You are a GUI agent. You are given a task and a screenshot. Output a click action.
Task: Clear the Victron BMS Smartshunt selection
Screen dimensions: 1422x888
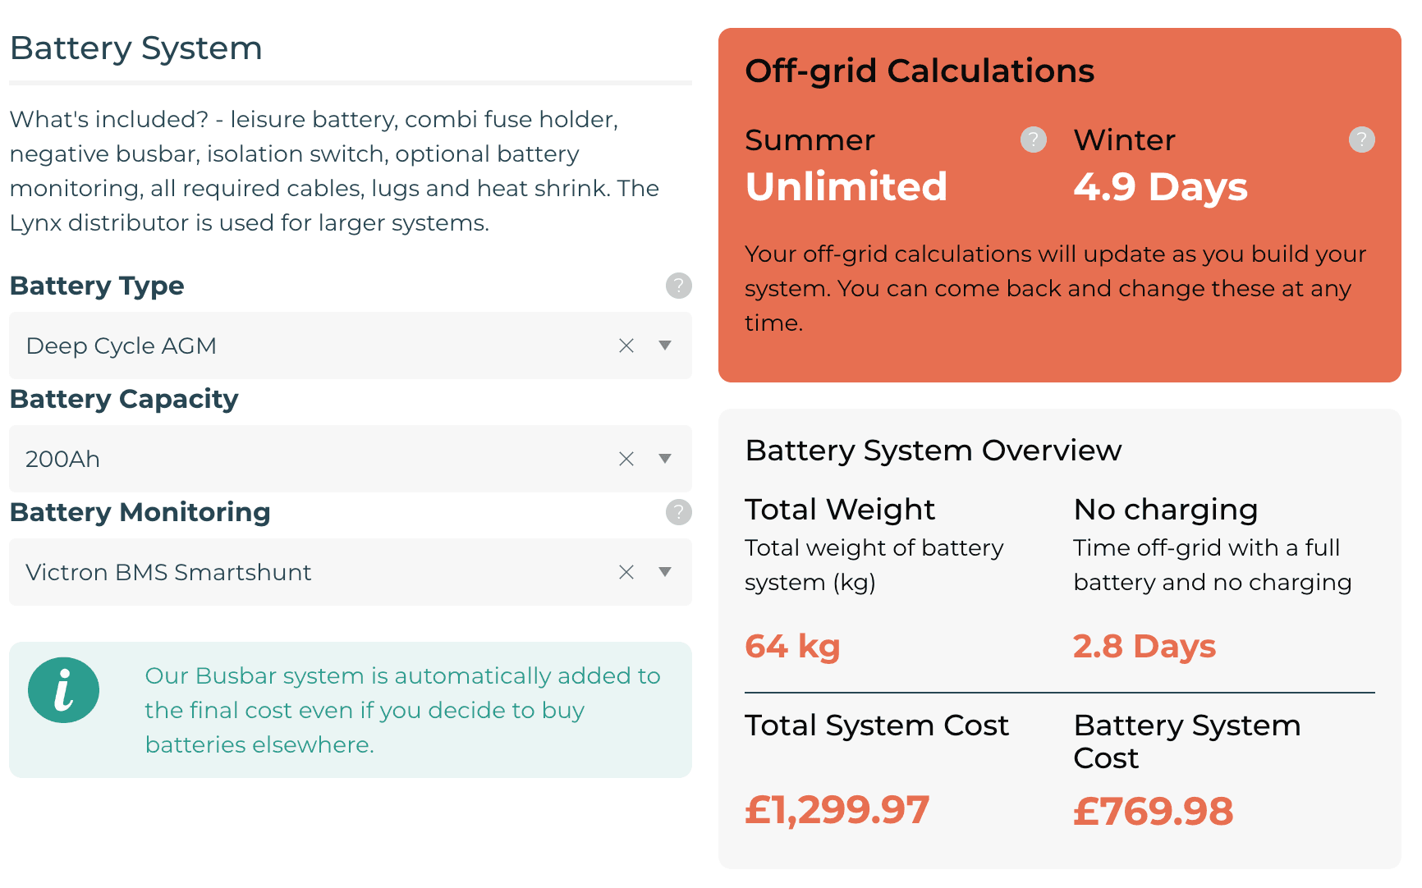tap(626, 572)
